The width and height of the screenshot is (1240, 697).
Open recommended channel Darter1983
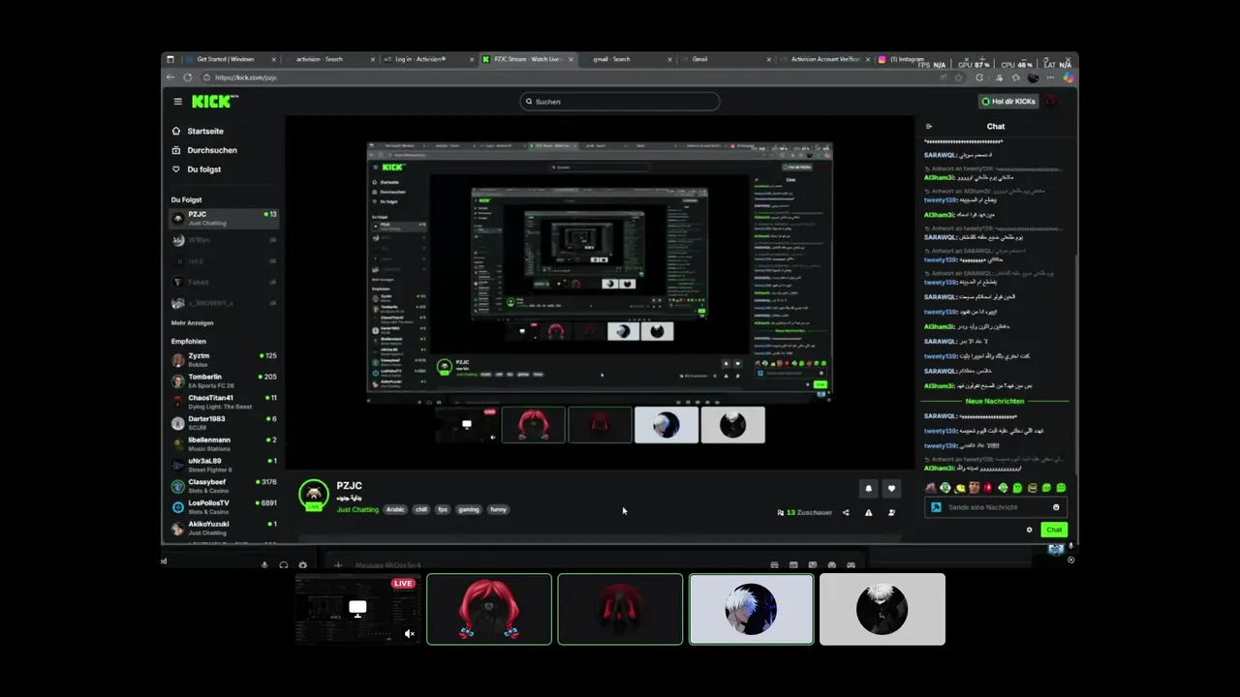click(224, 423)
